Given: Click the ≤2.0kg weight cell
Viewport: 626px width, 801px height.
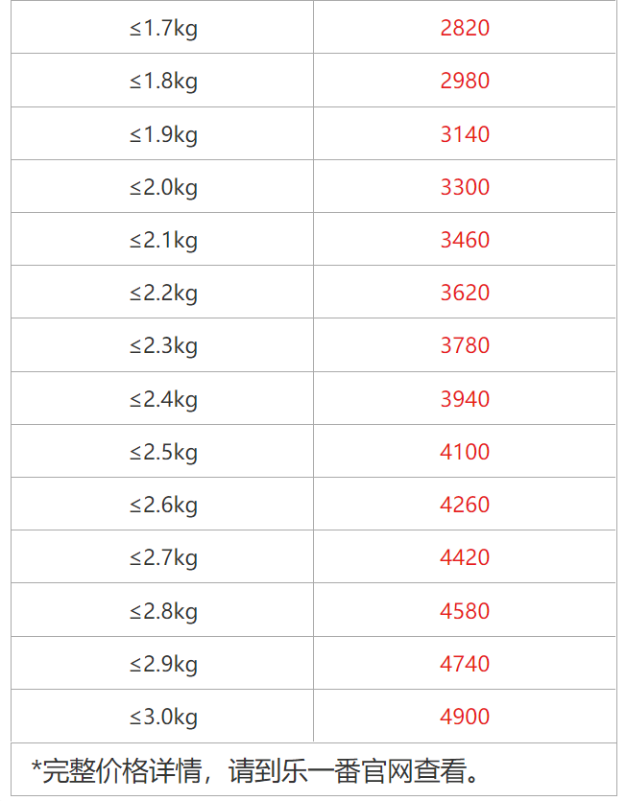Looking at the screenshot, I should coord(163,187).
